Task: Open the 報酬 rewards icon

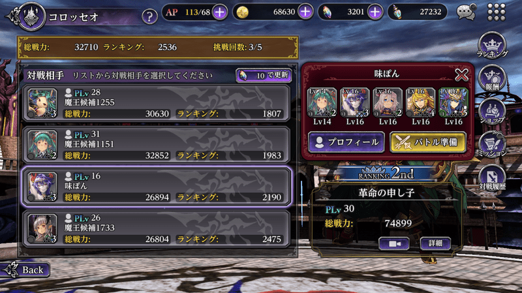Action: 492,78
